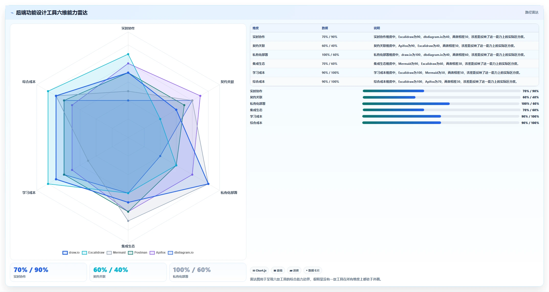Click the Mermaid point on 集成生态 axis
This screenshot has height=292, width=549.
point(128,221)
